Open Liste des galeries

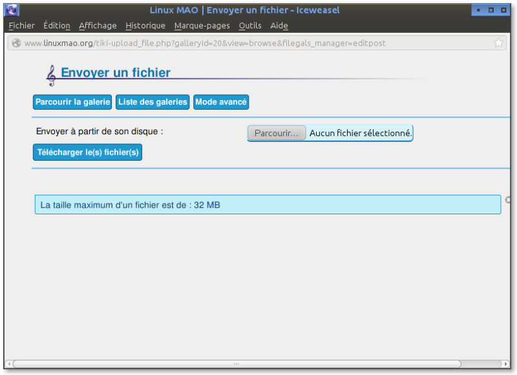pos(153,102)
